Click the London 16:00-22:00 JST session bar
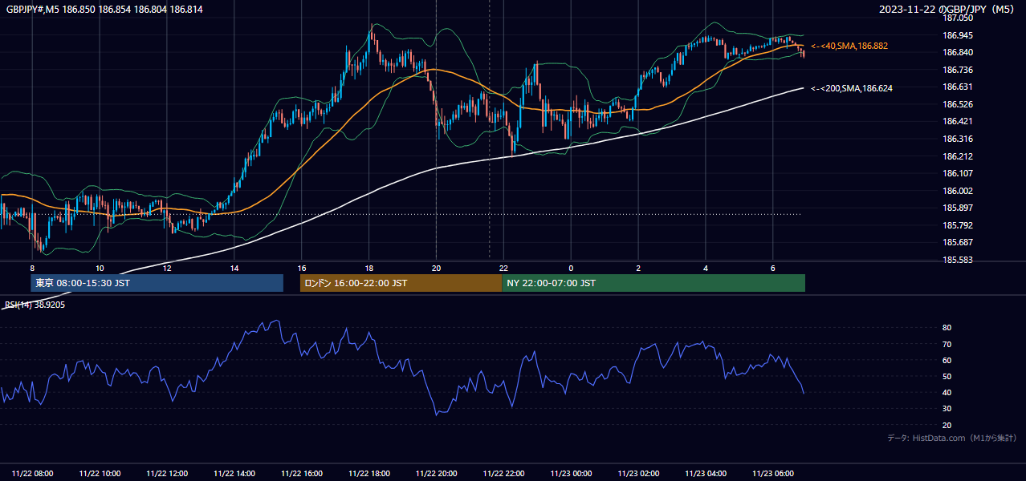Screen dimensions: 1026x481 (401, 283)
